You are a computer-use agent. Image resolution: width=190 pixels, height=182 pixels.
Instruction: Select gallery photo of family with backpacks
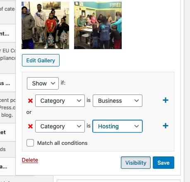[45, 25]
